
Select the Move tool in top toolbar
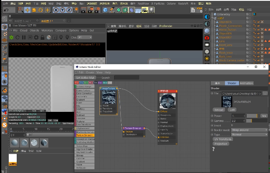[x=28, y=10]
